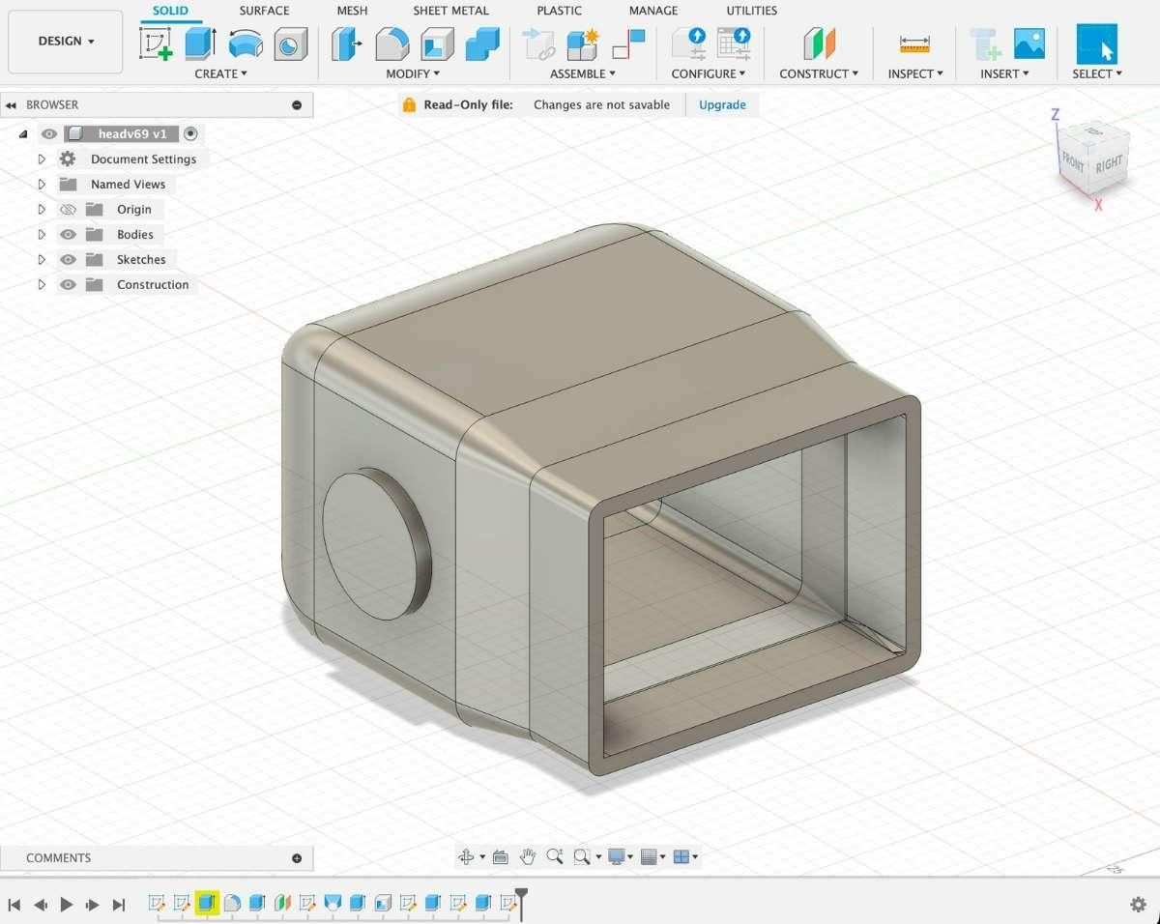The image size is (1160, 924).
Task: Click the Orbit tool in the navigation bar
Action: pyautogui.click(x=466, y=856)
